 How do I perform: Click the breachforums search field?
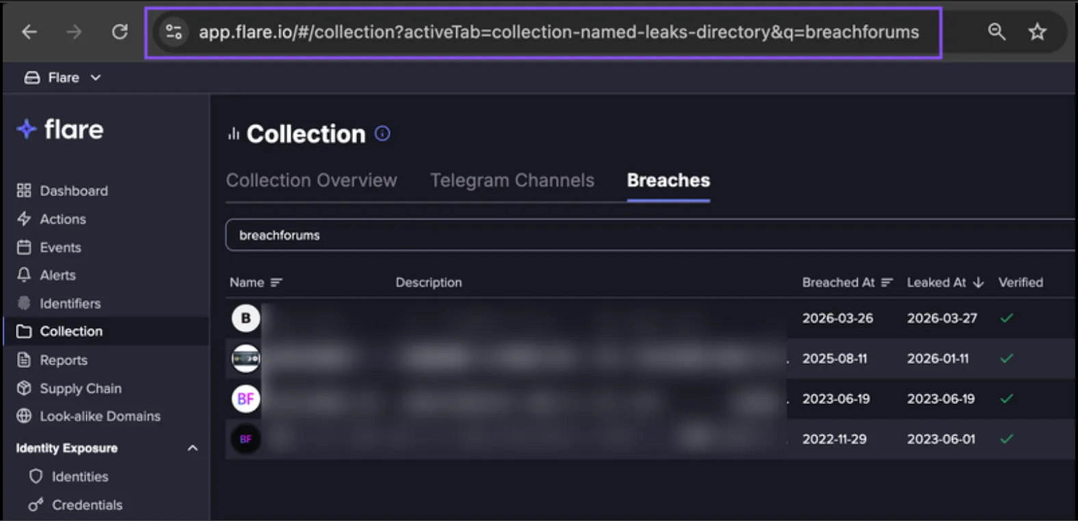(x=650, y=235)
